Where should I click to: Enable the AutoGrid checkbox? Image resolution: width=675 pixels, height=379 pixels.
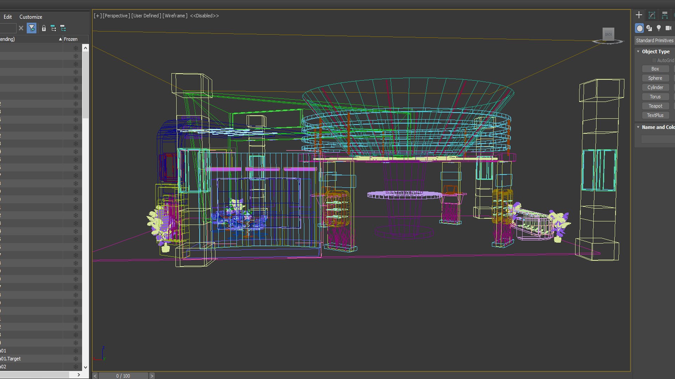(654, 60)
